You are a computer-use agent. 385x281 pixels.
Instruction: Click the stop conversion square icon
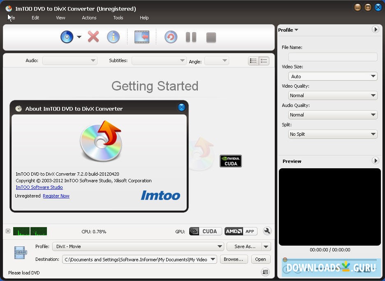[x=211, y=37]
